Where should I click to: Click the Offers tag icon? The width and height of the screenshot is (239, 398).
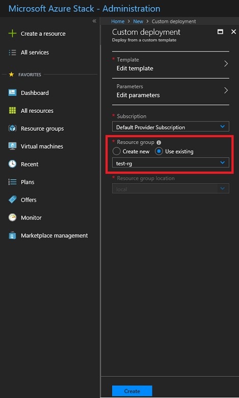tap(12, 200)
